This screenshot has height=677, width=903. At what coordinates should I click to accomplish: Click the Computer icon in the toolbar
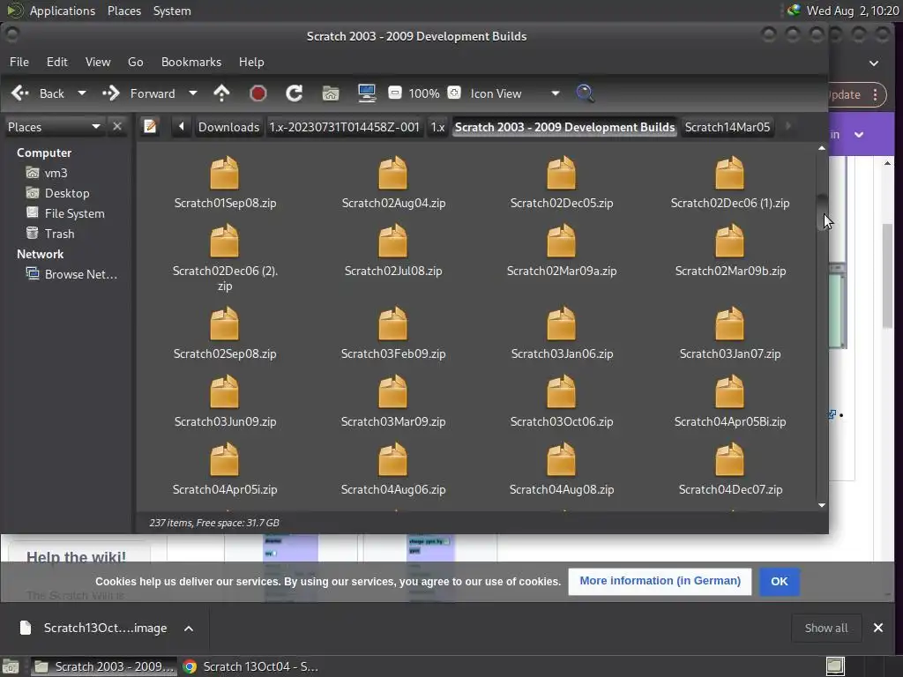pos(367,93)
